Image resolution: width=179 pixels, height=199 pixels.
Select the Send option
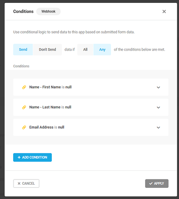tap(23, 49)
